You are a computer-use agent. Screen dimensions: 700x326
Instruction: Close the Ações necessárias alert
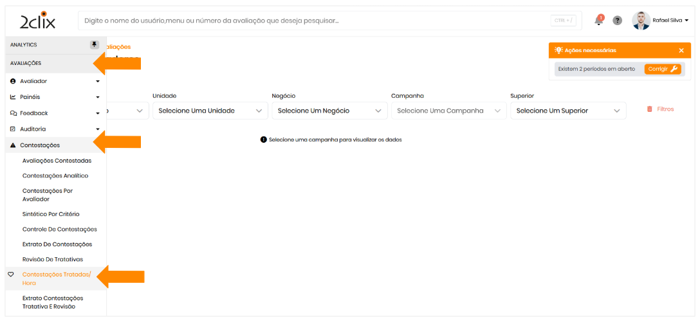point(681,50)
